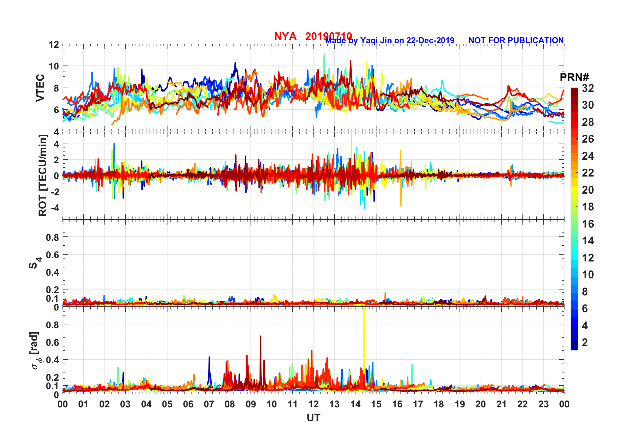Click the UT hour tick label 13
This screenshot has width=627, height=438.
click(334, 404)
